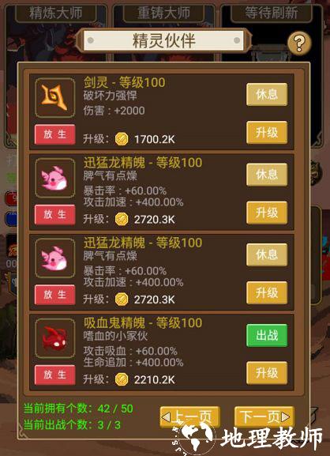Go to previous page with 上一页
330x456 pixels.
pos(189,417)
